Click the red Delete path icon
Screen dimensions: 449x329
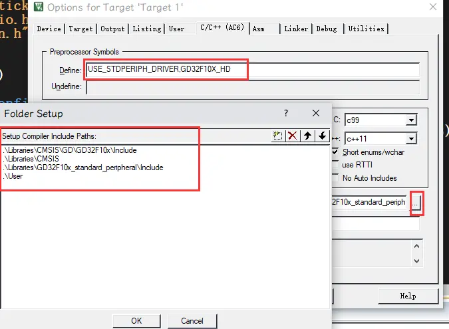coord(293,136)
